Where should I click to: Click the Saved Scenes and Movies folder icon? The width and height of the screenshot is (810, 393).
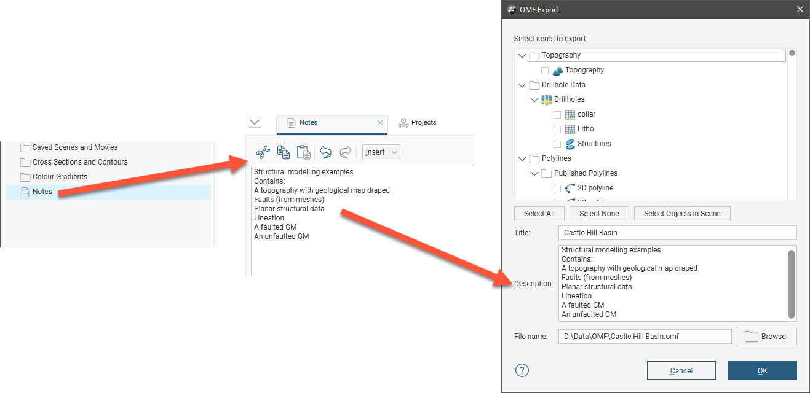coord(25,148)
